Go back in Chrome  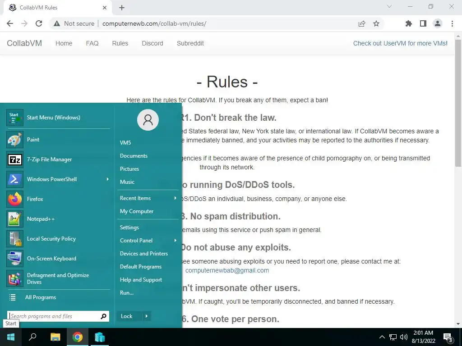(x=10, y=23)
